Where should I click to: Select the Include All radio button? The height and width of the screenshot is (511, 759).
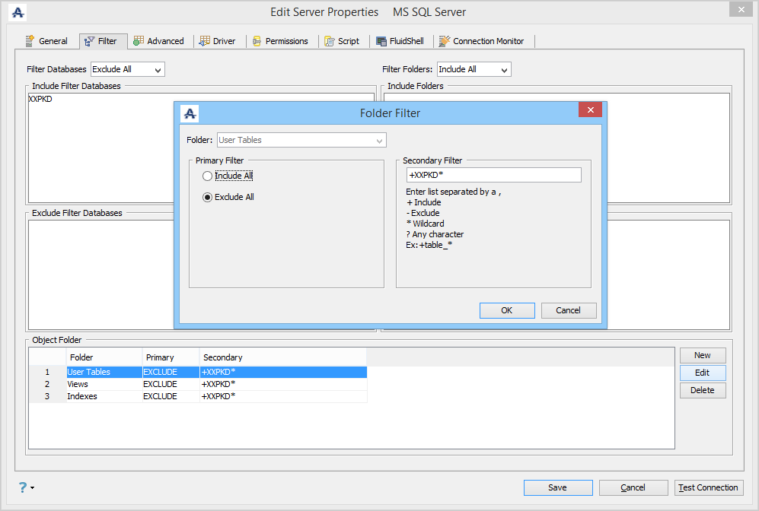[x=207, y=176]
